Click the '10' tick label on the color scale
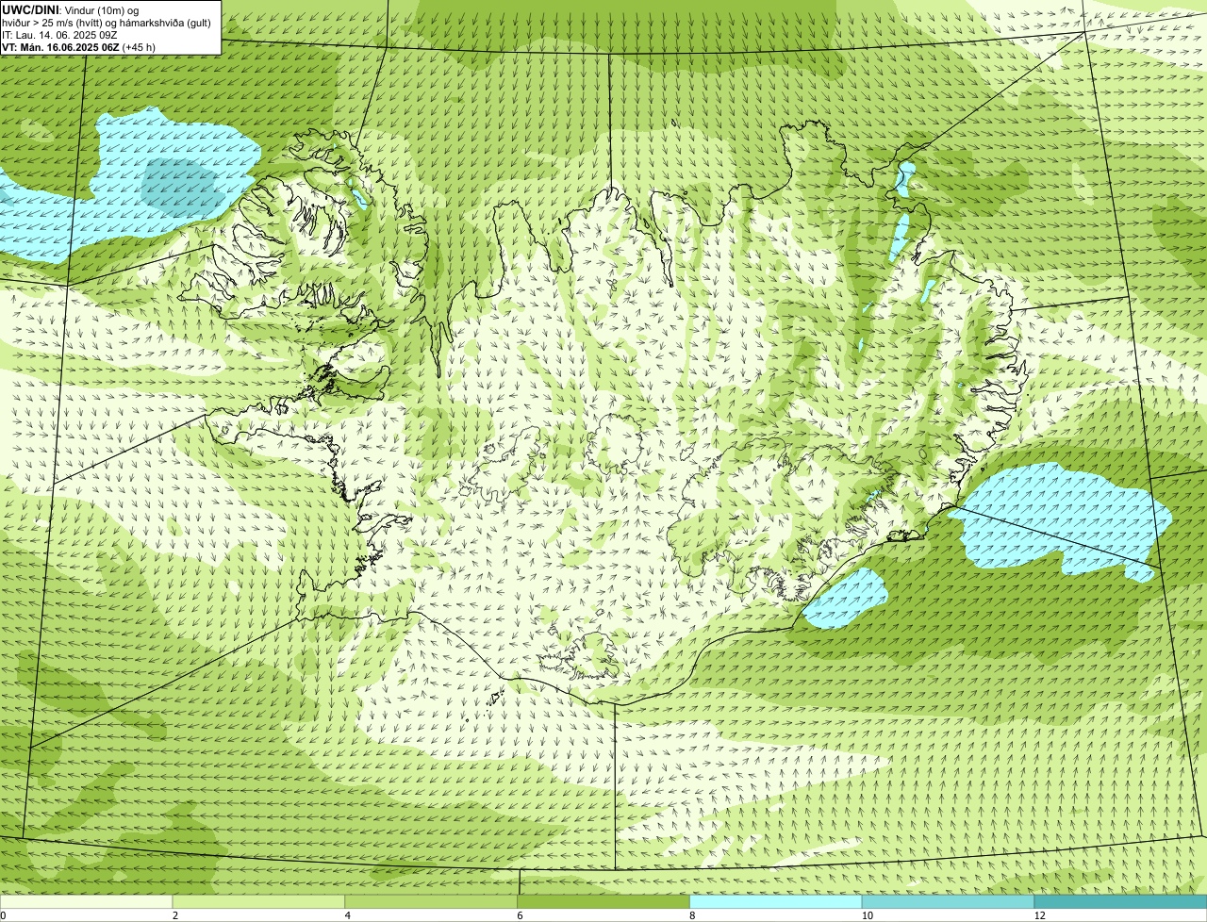Image resolution: width=1207 pixels, height=922 pixels. [x=867, y=915]
